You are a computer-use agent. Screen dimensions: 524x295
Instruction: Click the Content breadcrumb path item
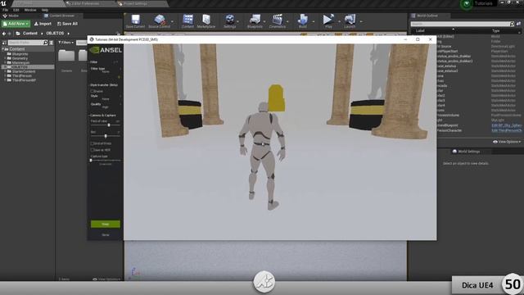(x=30, y=34)
